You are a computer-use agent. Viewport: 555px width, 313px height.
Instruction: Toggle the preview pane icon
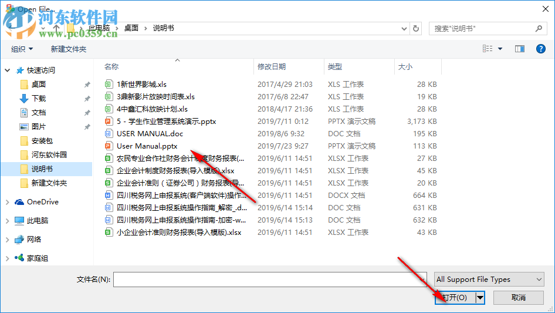tap(520, 49)
